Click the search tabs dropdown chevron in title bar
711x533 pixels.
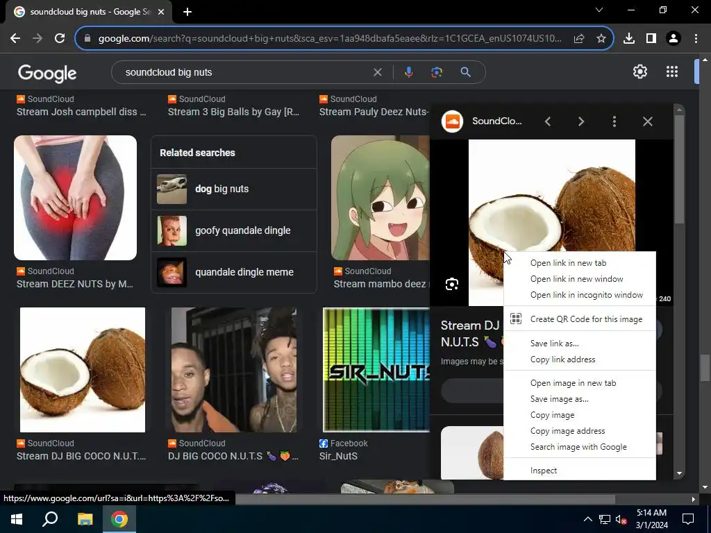click(599, 10)
